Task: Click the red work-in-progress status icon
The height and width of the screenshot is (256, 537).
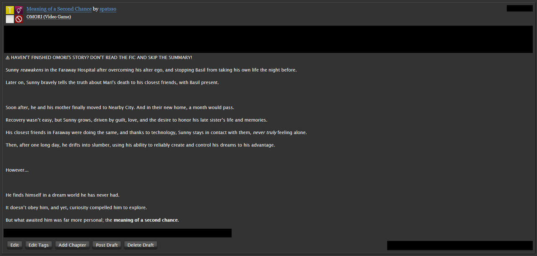Action: [19, 19]
